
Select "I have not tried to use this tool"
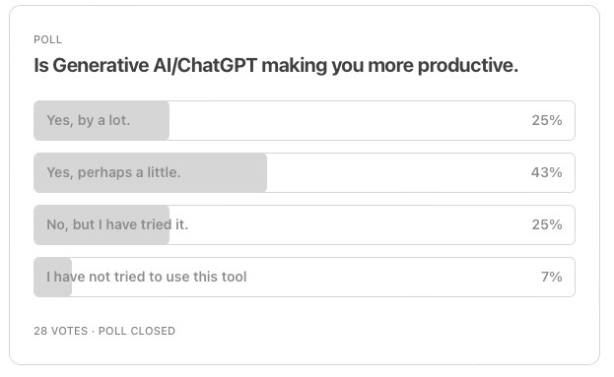coord(305,277)
